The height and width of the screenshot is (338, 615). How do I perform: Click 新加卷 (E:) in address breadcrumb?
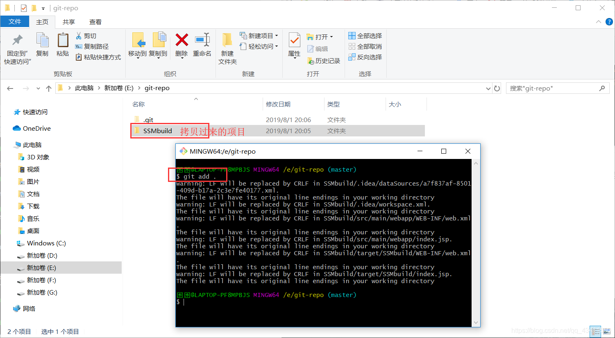coord(119,88)
